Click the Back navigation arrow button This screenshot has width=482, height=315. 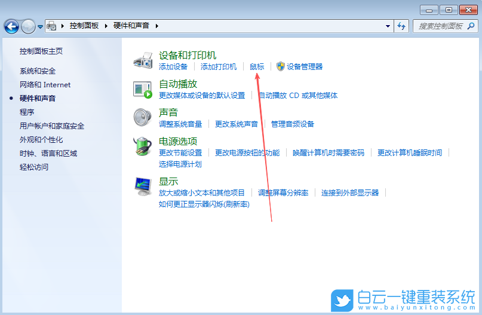[12, 26]
